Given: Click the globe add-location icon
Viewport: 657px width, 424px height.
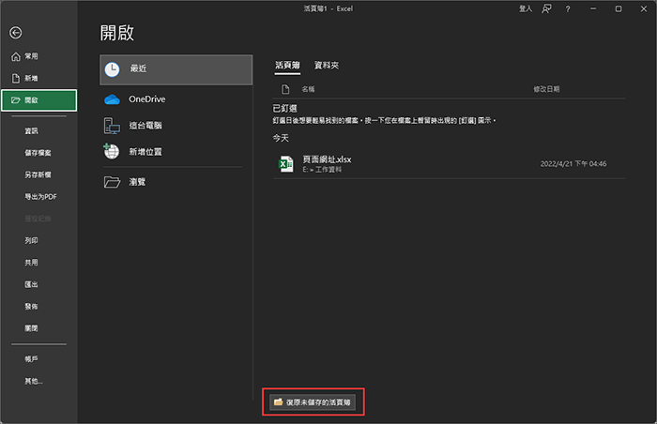Looking at the screenshot, I should tap(112, 151).
